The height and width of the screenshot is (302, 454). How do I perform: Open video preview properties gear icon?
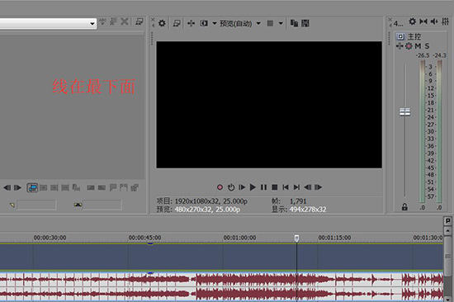162,23
